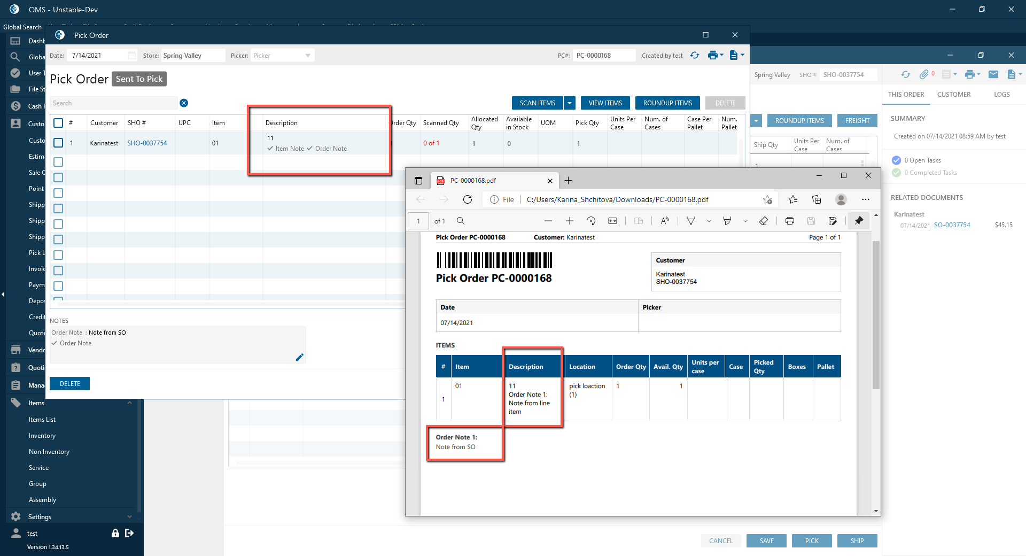1026x556 pixels.
Task: Check the Karinatest row checkbox
Action: point(58,143)
